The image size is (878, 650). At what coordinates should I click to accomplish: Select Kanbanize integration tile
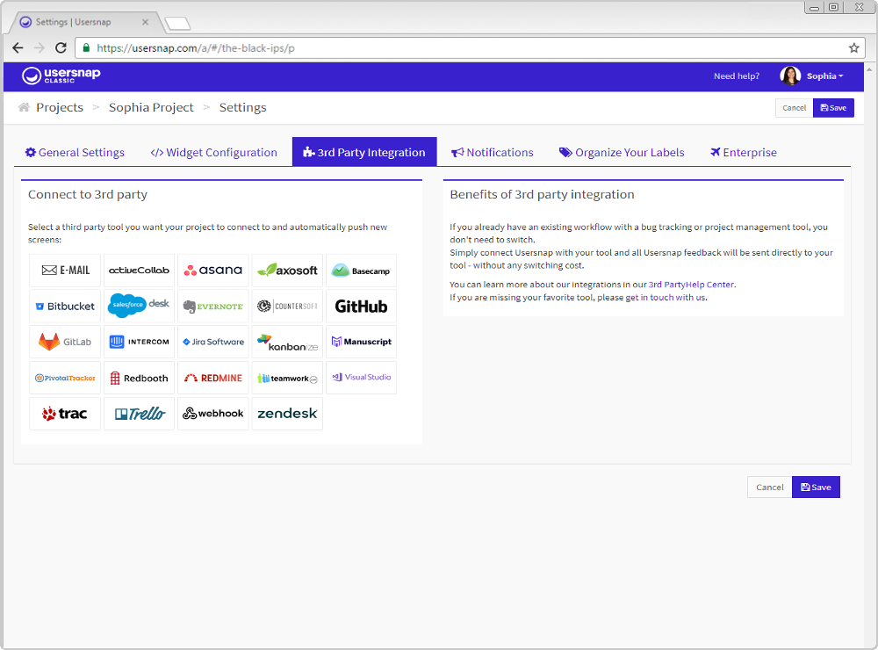[x=287, y=342]
